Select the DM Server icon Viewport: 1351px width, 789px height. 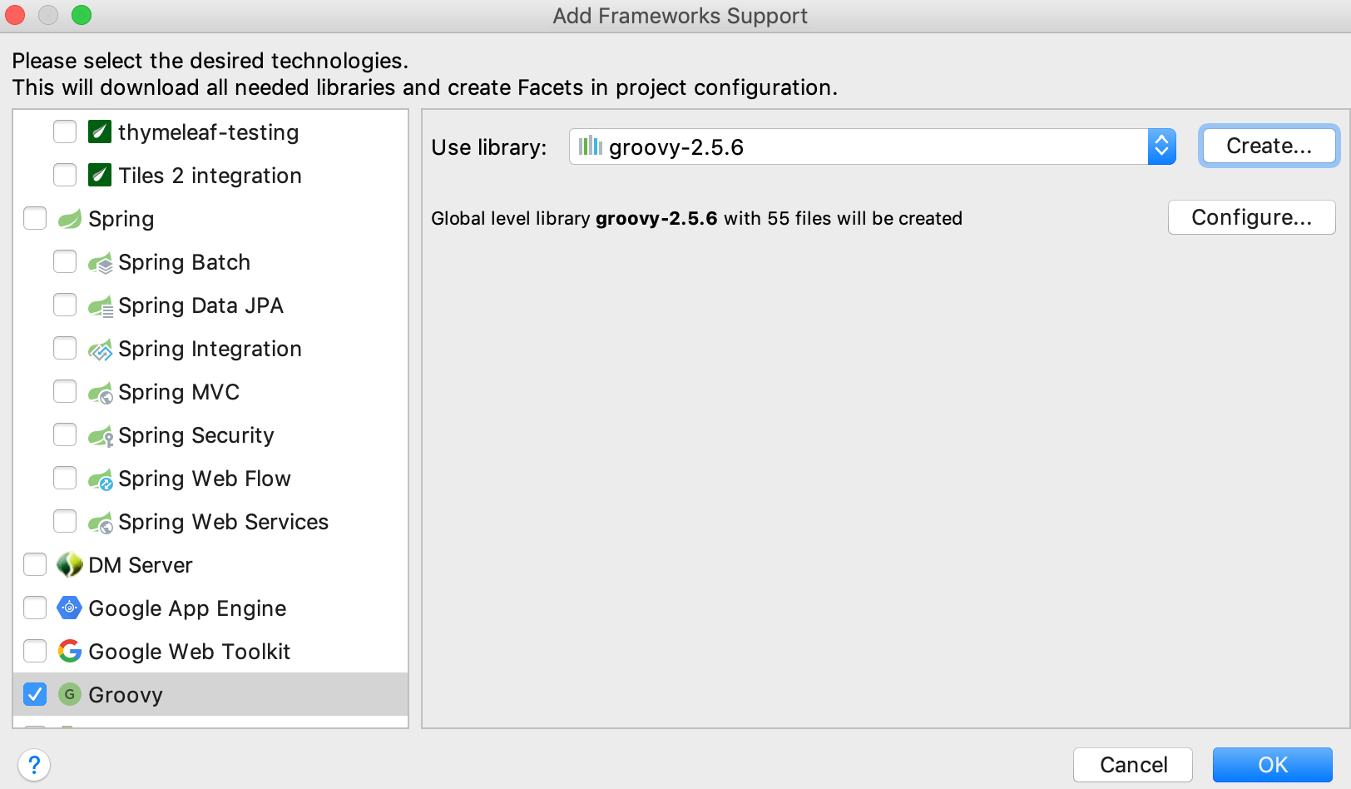coord(70,564)
